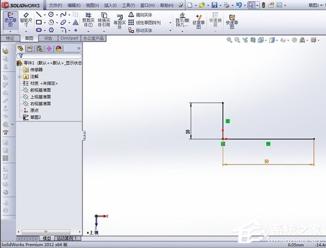
Task: Click the feature tree filter field
Action: point(49,55)
